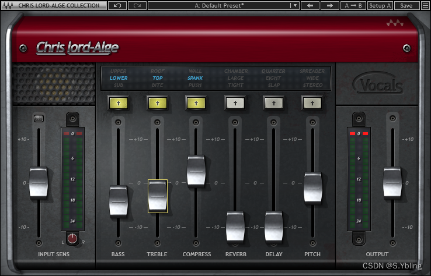The width and height of the screenshot is (431, 276).
Task: Select TOP treble mode in display
Action: (158, 78)
